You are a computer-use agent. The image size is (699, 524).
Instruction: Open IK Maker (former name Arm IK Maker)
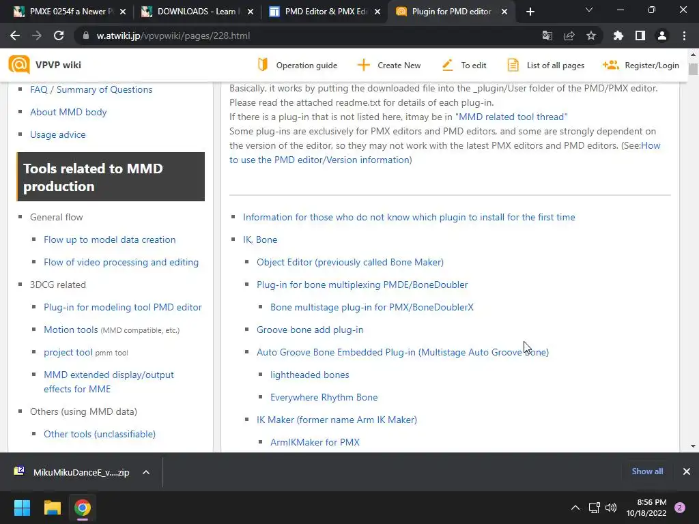337,420
